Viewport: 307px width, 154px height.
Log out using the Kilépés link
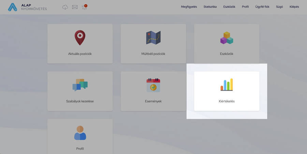tap(294, 7)
